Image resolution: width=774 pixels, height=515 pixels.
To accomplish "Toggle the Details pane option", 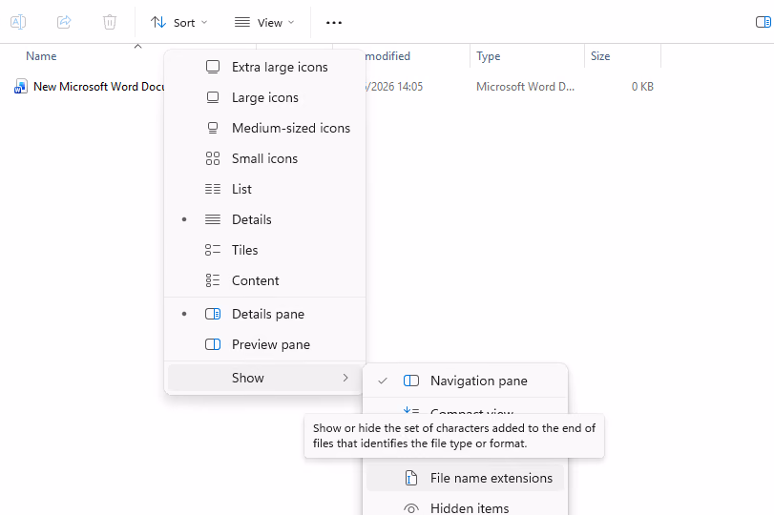I will [264, 314].
